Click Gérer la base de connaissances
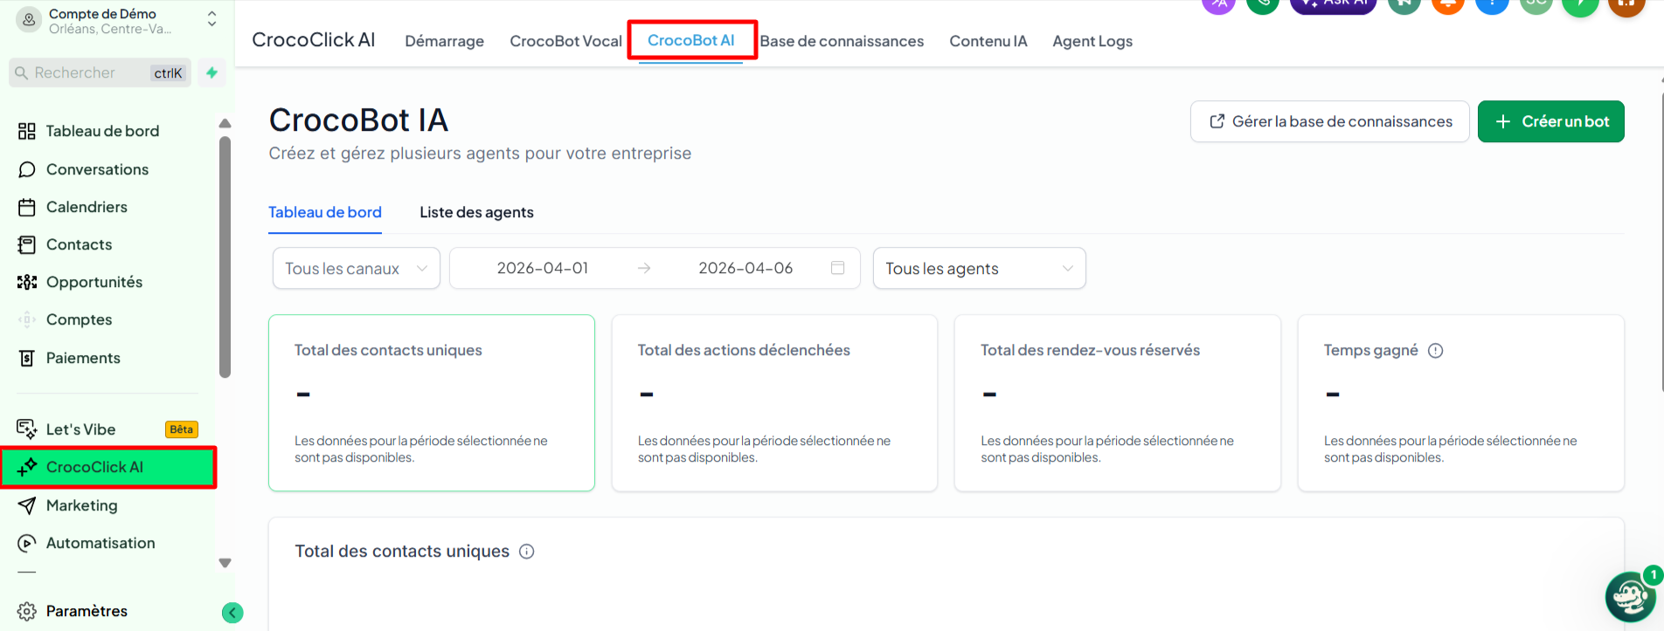This screenshot has height=631, width=1664. tap(1330, 121)
